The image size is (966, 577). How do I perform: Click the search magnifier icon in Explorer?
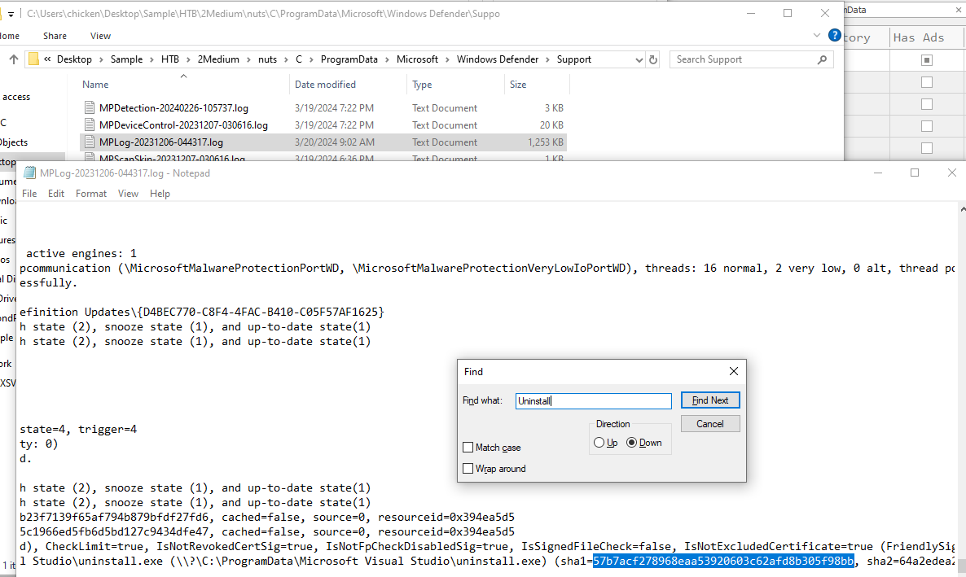coord(823,59)
